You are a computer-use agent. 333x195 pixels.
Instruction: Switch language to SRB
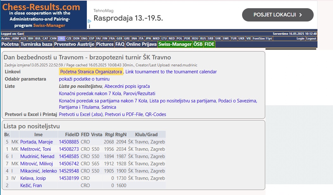pyautogui.click(x=210, y=39)
